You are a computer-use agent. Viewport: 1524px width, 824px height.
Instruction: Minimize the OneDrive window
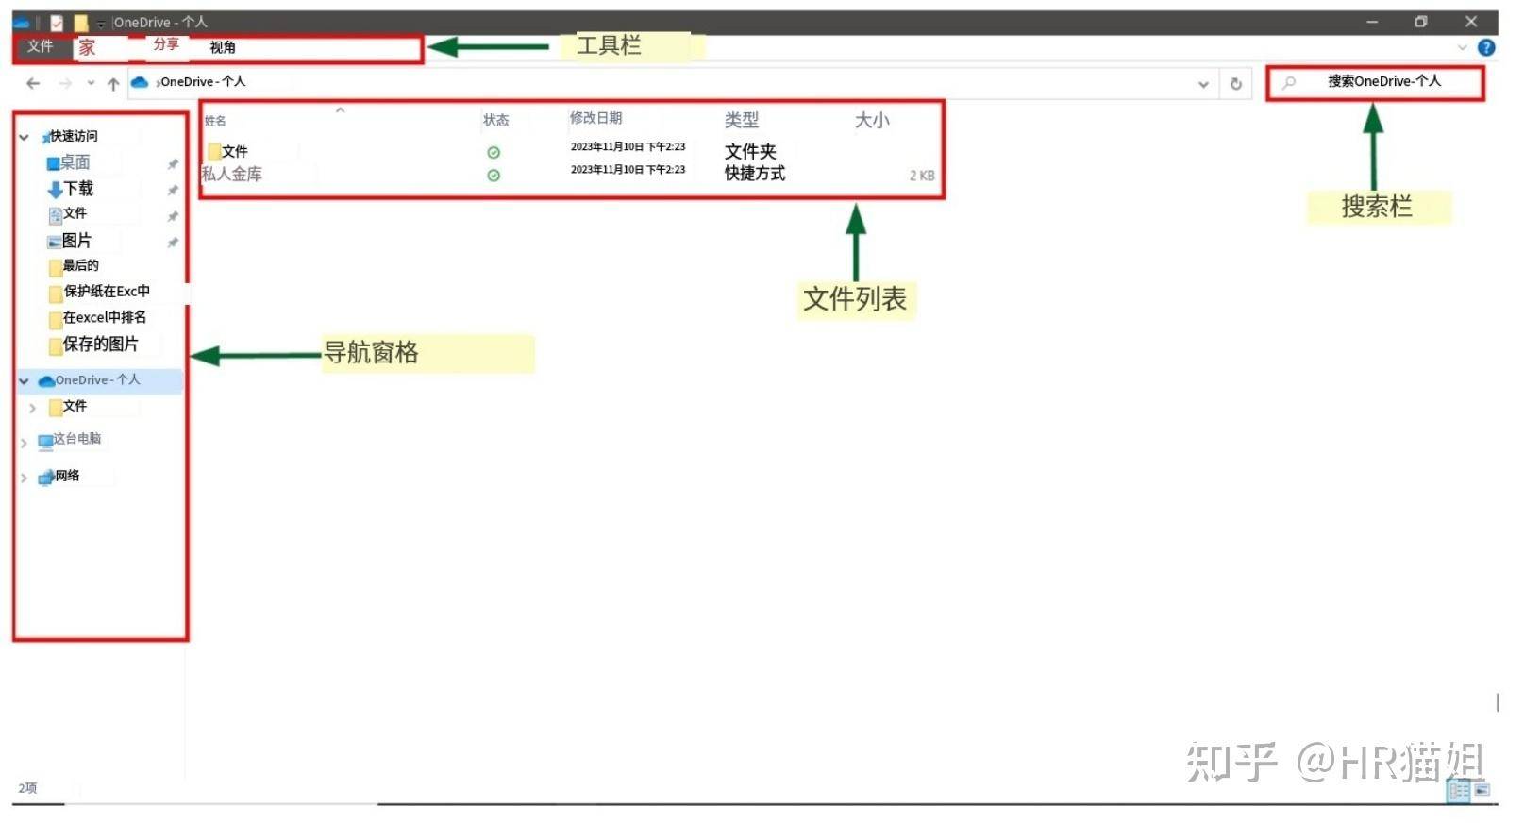click(x=1372, y=22)
